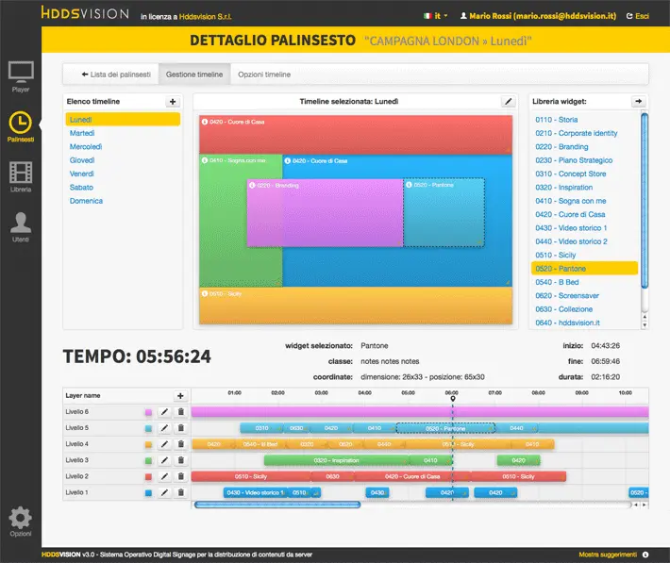The width and height of the screenshot is (670, 563).
Task: Click the timeline horizontal scrollbar thumb
Action: 277,505
